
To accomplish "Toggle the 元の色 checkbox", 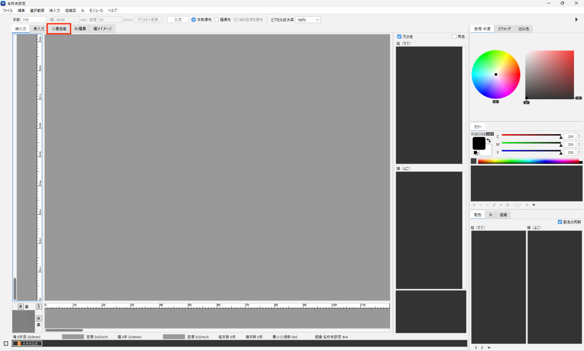I will click(399, 37).
